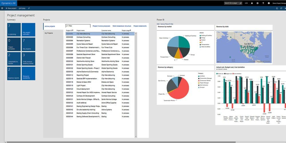Viewport: 286px width, 143px height.
Task: Click the Revenue by market tile title
Action: click(165, 27)
